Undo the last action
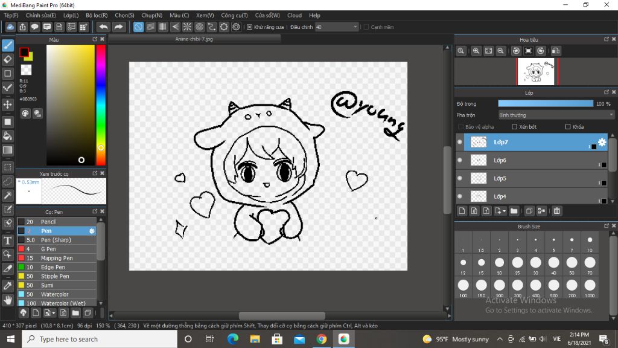The width and height of the screenshot is (618, 348). 103,27
